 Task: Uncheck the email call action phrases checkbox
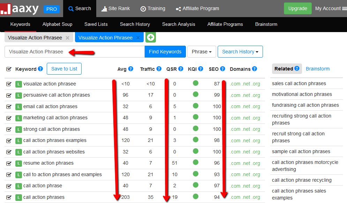(x=9, y=107)
